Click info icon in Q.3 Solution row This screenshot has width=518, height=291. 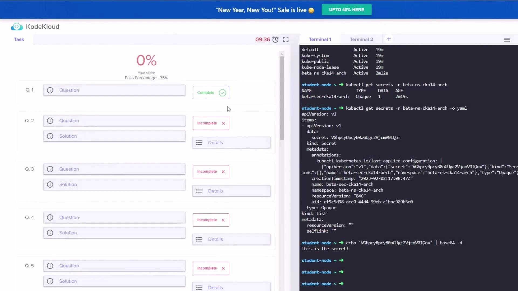(x=50, y=185)
